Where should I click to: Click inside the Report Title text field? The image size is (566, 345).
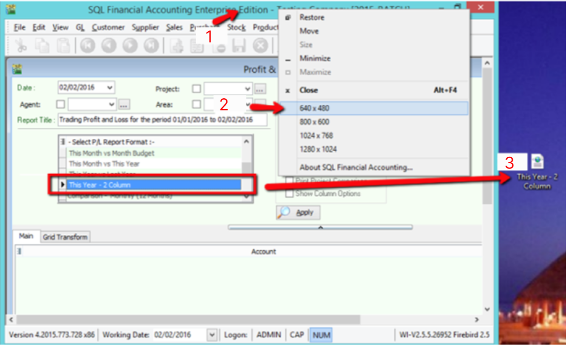[x=162, y=120]
